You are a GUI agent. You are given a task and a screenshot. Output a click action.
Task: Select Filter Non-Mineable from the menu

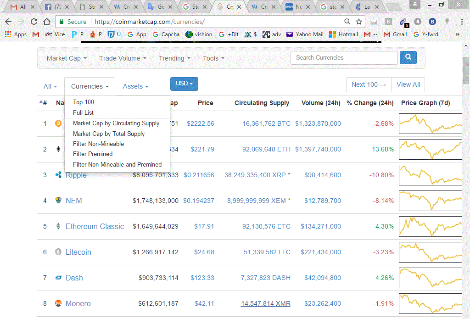[x=98, y=144]
